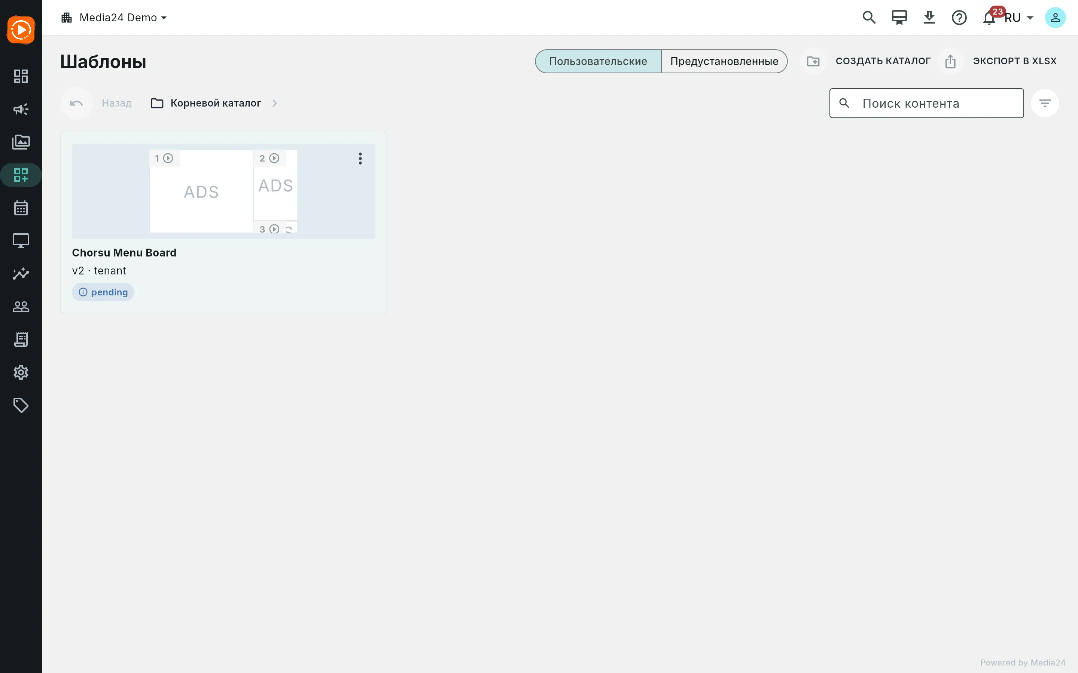This screenshot has width=1078, height=673.
Task: Switch to Предустановленные templates
Action: click(x=724, y=61)
